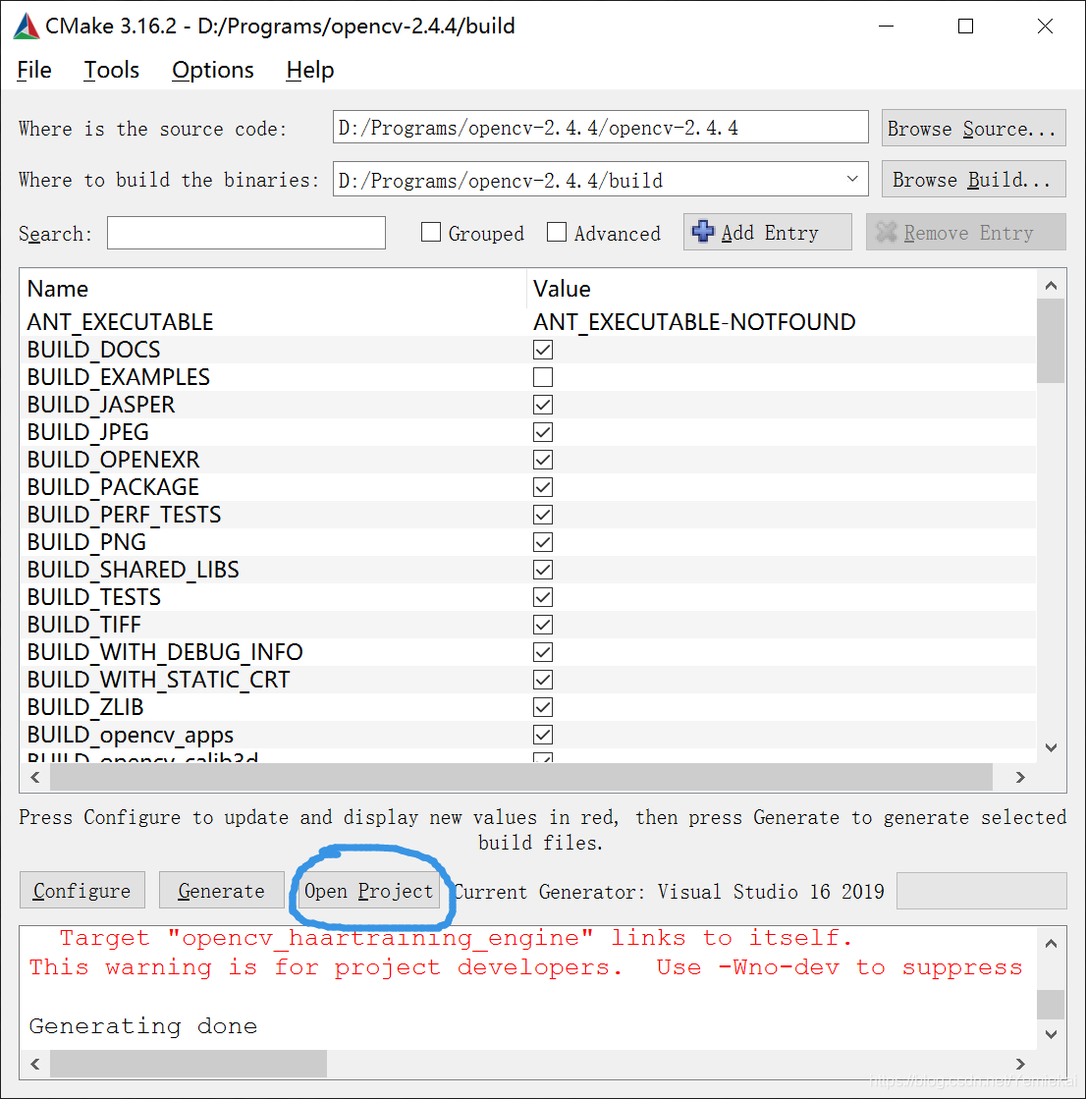The height and width of the screenshot is (1099, 1086).
Task: Click the cache list vertical scrollbar thumb
Action: click(x=1051, y=341)
